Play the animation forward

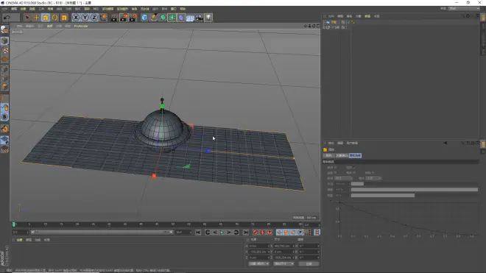click(222, 233)
